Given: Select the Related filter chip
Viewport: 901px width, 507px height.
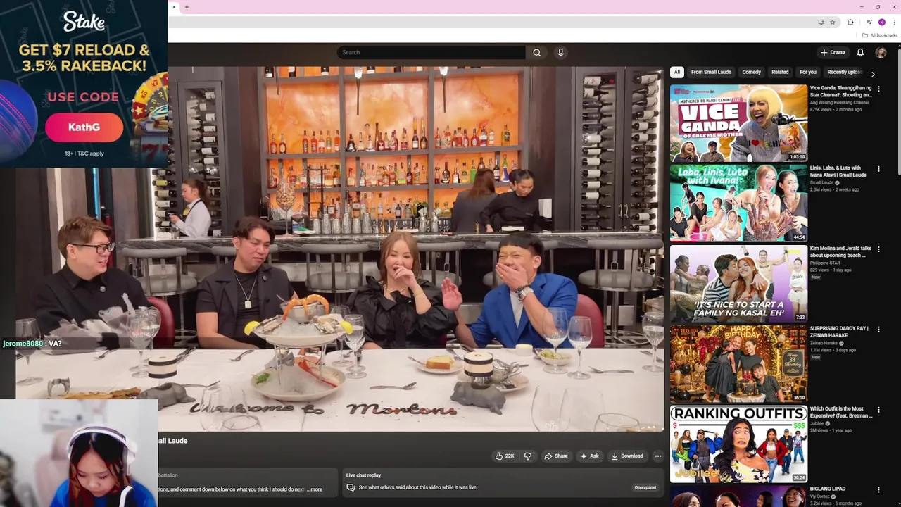Looking at the screenshot, I should pos(780,72).
